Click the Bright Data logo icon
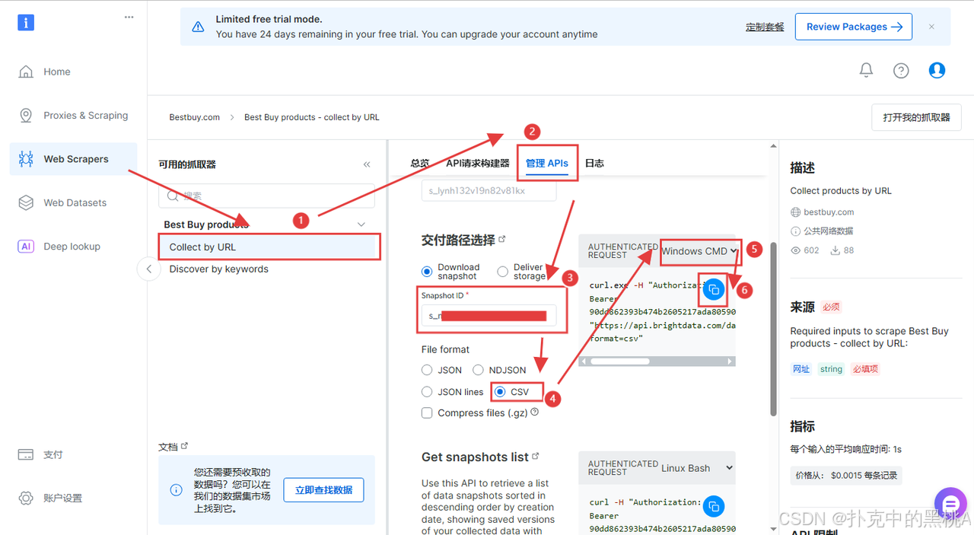Screen dimensions: 974x535 click(26, 22)
